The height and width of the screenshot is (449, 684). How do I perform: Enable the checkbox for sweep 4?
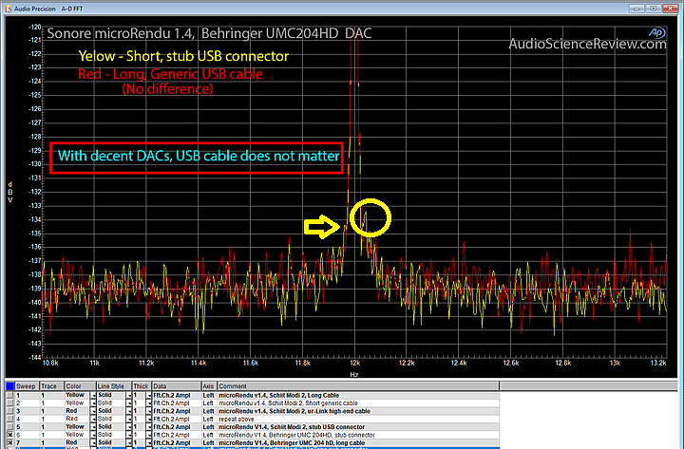click(x=9, y=419)
